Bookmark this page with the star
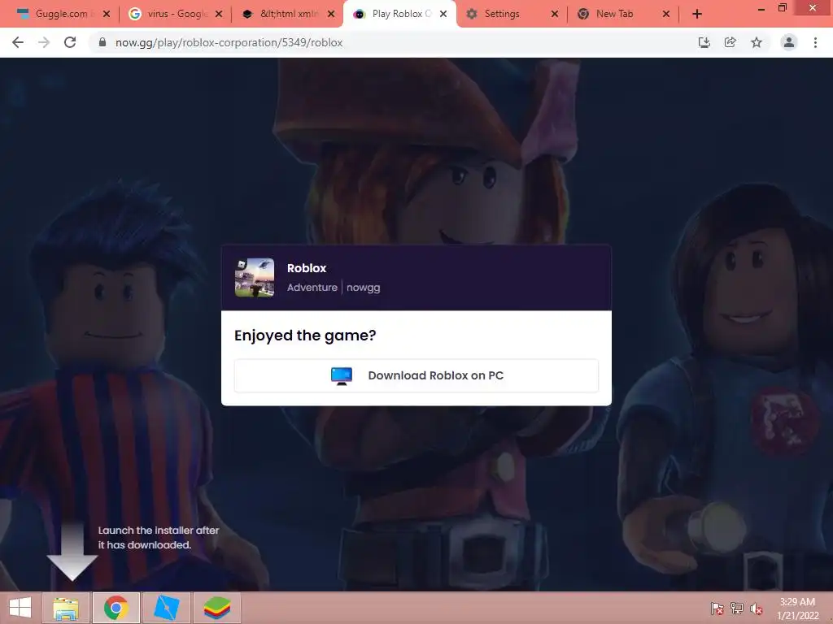 point(757,42)
